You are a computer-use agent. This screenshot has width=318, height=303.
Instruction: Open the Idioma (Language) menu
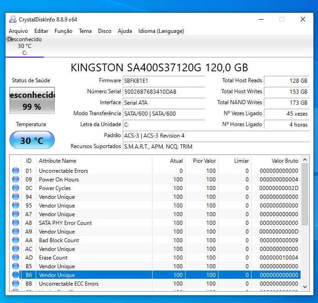(161, 31)
